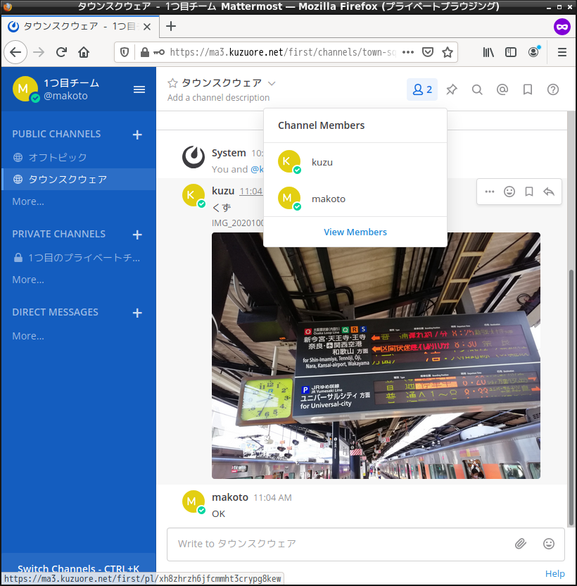Toggle channel members list button
The height and width of the screenshot is (586, 577).
(422, 89)
